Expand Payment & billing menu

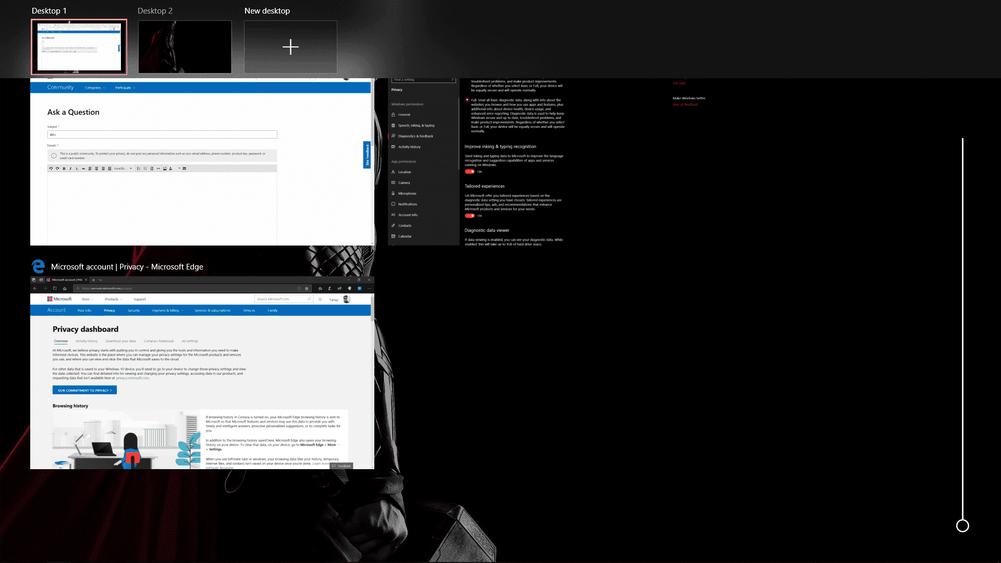167,310
